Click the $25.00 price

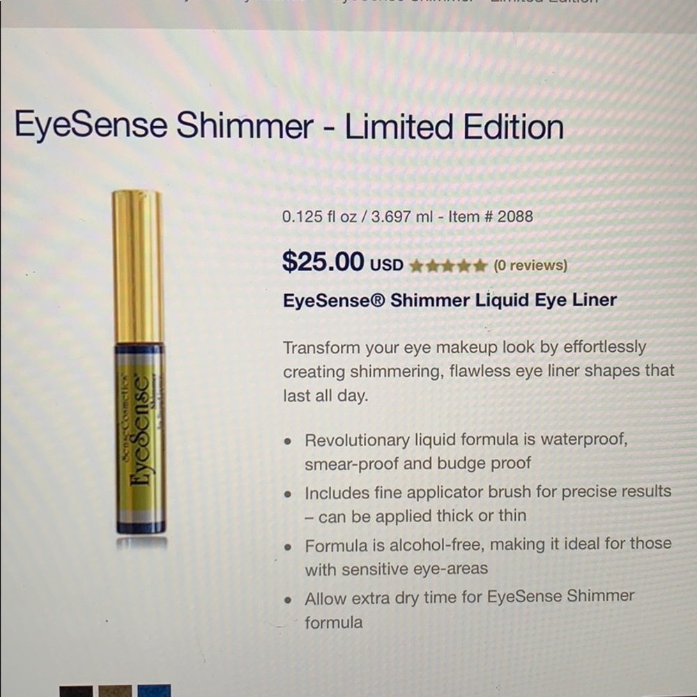(x=323, y=262)
